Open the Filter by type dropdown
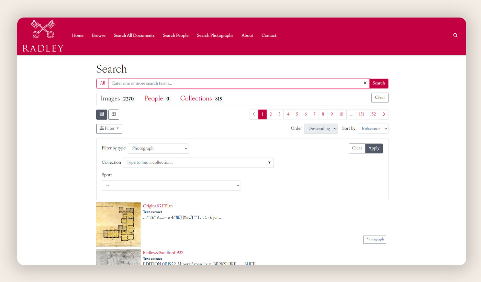This screenshot has width=481, height=282. pos(158,149)
